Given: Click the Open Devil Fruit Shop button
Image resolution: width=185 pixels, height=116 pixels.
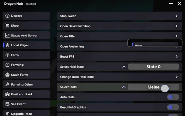Looking at the screenshot, I should [119, 26].
